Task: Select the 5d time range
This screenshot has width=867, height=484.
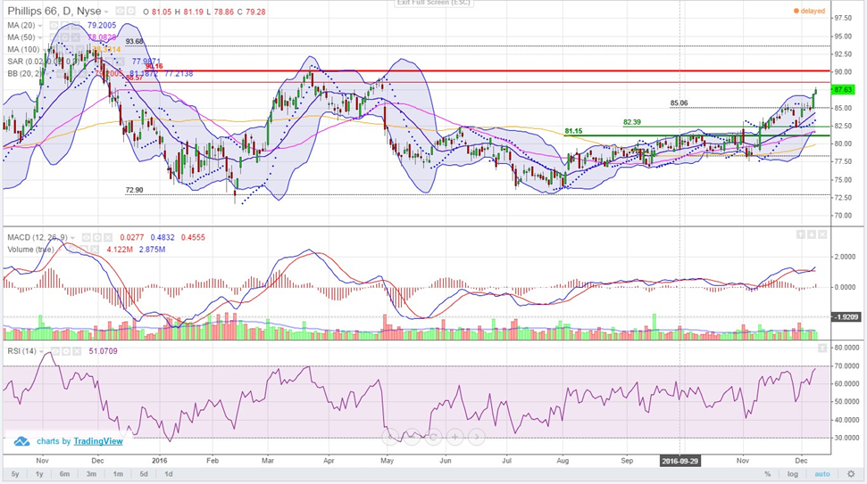Action: pyautogui.click(x=144, y=474)
